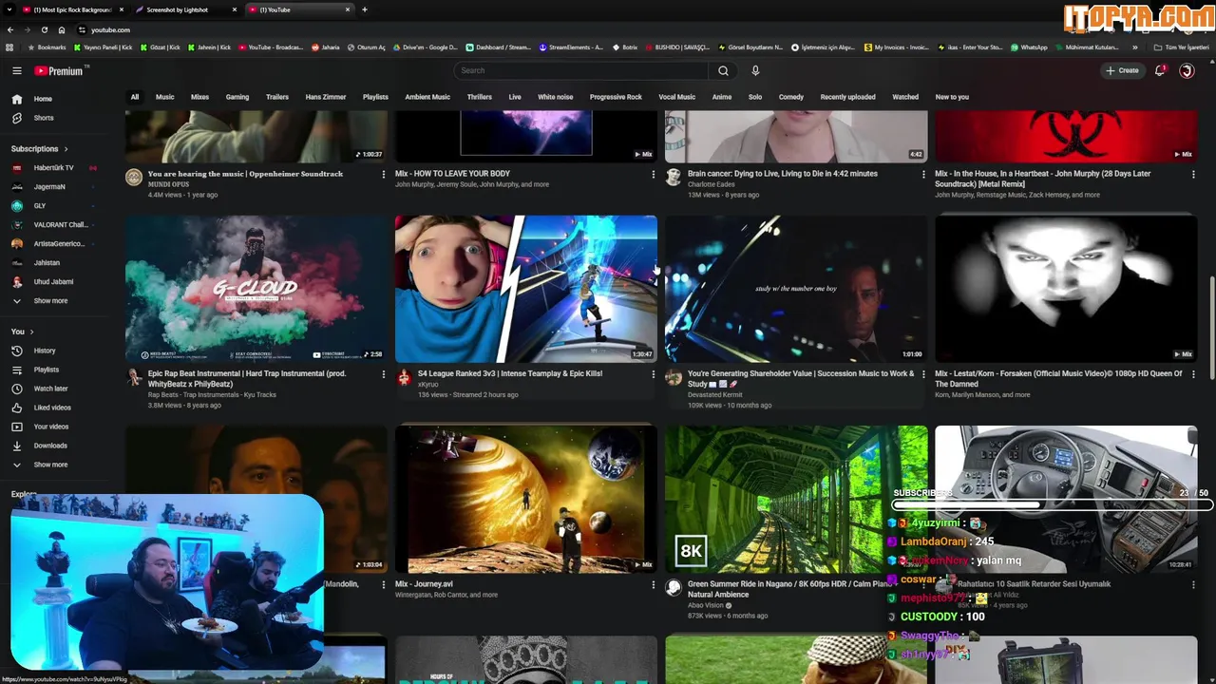Screen dimensions: 1216x684
Task: Click the YouTube Premium logo
Action: pos(59,71)
